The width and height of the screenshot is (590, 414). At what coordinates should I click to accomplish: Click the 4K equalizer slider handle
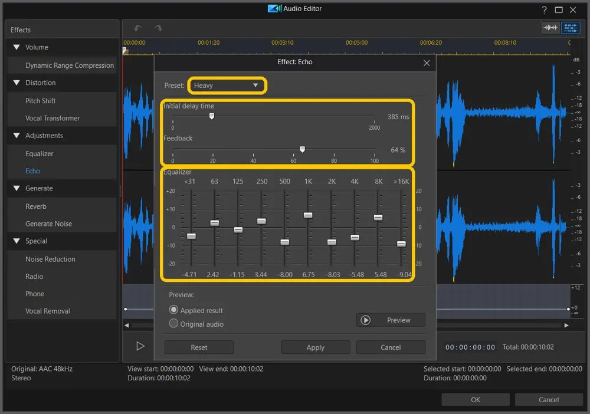coord(355,238)
